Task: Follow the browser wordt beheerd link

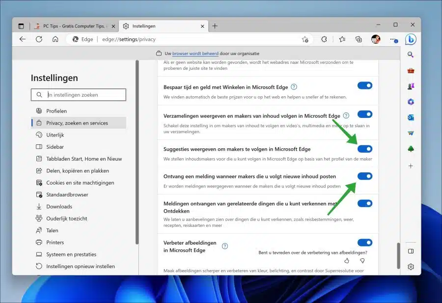Action: 195,53
